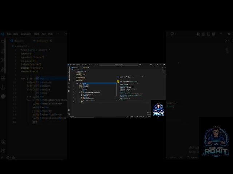Choose 'PendingDeprecationWarning' suggestion in center list
Screen dimensions: 233x174
pos(99,93)
